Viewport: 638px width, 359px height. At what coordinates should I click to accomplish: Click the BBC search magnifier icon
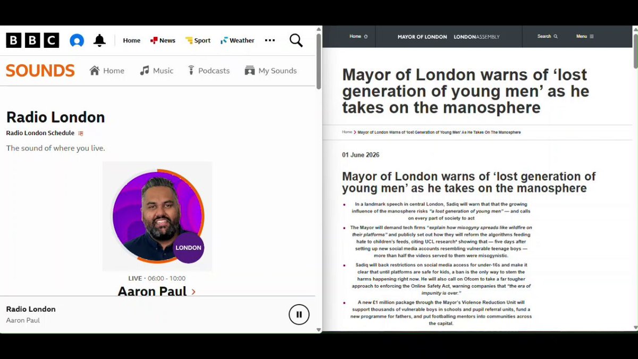tap(296, 40)
